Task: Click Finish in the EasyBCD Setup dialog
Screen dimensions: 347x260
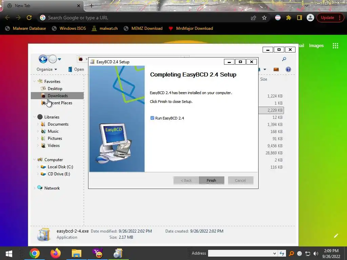Action: (211, 180)
